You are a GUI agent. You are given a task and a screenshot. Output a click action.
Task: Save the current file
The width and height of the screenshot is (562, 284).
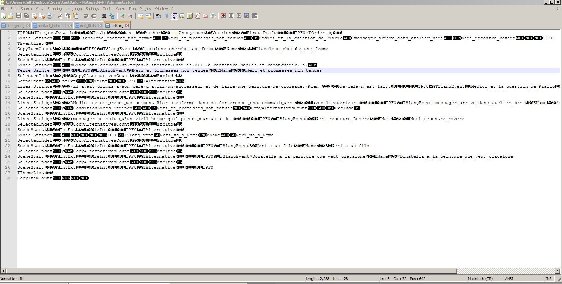pos(19,16)
